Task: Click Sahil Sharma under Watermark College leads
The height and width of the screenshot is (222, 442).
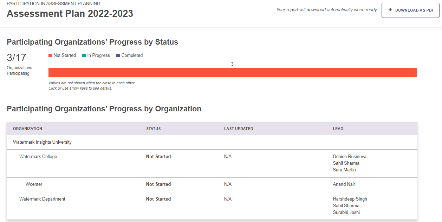Action: coord(346,163)
